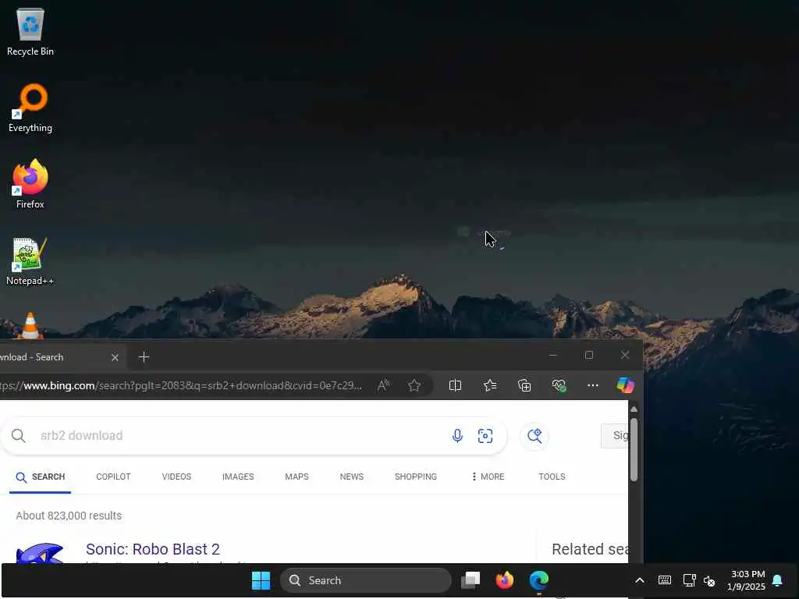Open the Recycle Bin desktop icon
Image resolution: width=799 pixels, height=599 pixels.
[x=30, y=32]
